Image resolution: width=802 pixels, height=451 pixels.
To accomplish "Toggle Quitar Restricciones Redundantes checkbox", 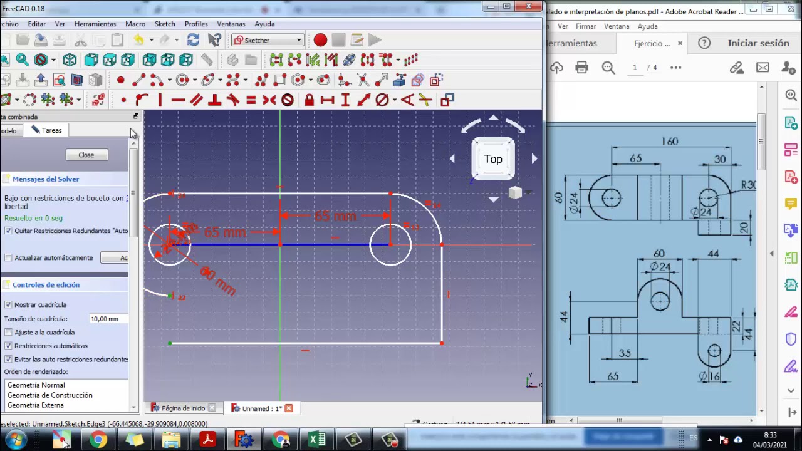I will pos(8,231).
